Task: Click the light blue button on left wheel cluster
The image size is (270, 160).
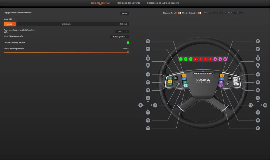Action: (x=185, y=85)
